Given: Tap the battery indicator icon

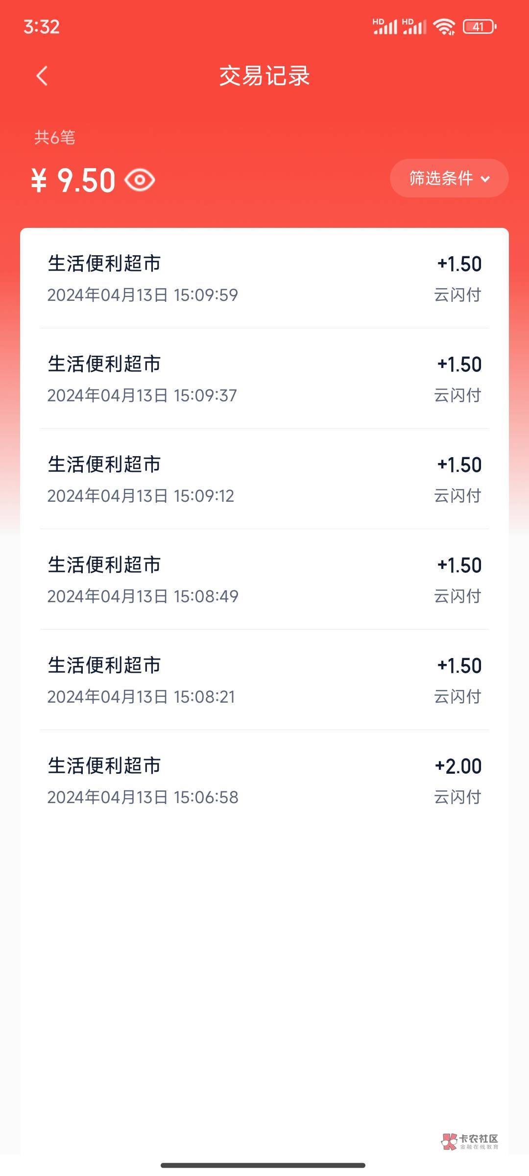Looking at the screenshot, I should point(479,27).
